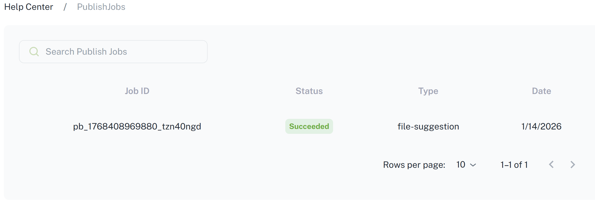Viewport: 595px width, 210px height.
Task: Go to the previous page arrow
Action: pyautogui.click(x=551, y=164)
